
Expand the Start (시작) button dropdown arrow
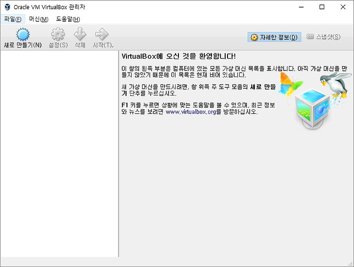pos(113,46)
